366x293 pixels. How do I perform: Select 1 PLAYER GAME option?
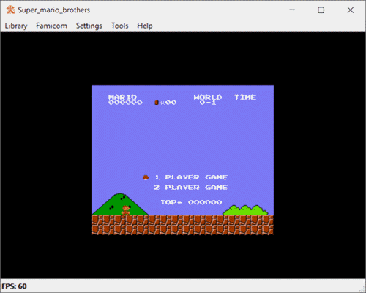click(x=191, y=177)
